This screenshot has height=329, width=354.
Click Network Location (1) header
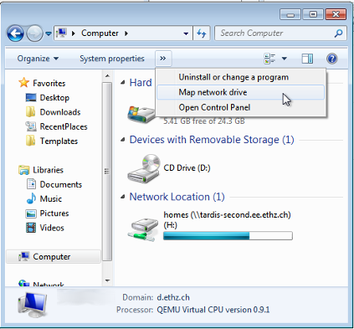[x=177, y=197]
